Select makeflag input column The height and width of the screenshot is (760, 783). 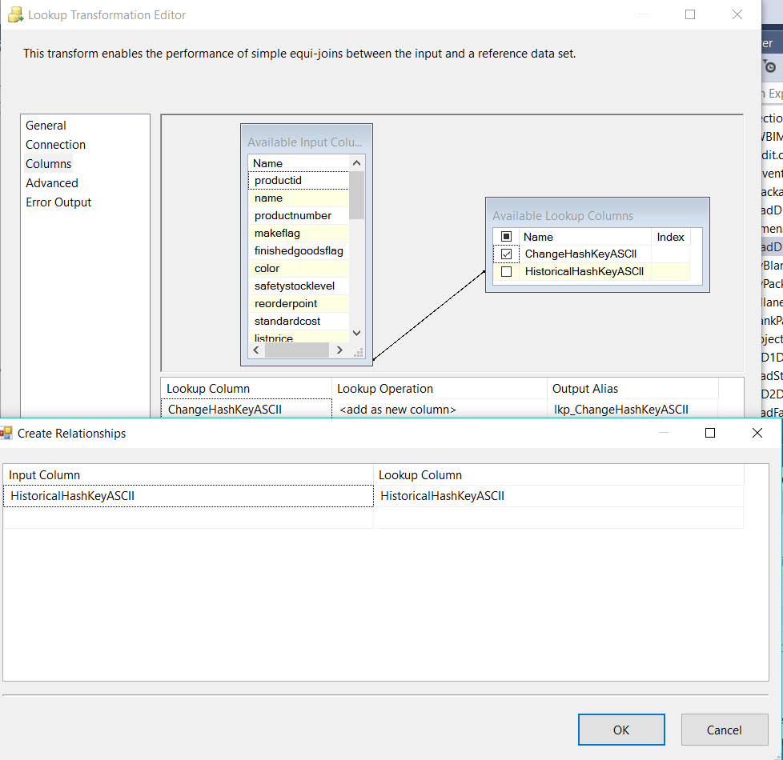click(299, 233)
